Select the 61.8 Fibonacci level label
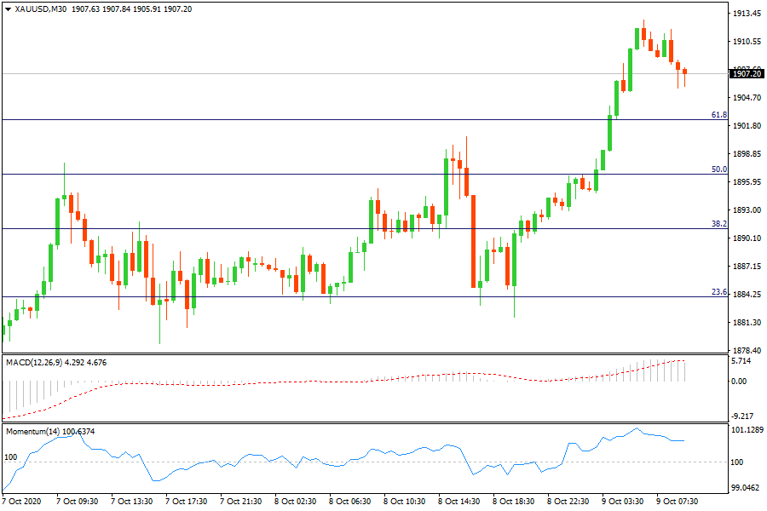767x511 pixels. point(718,115)
